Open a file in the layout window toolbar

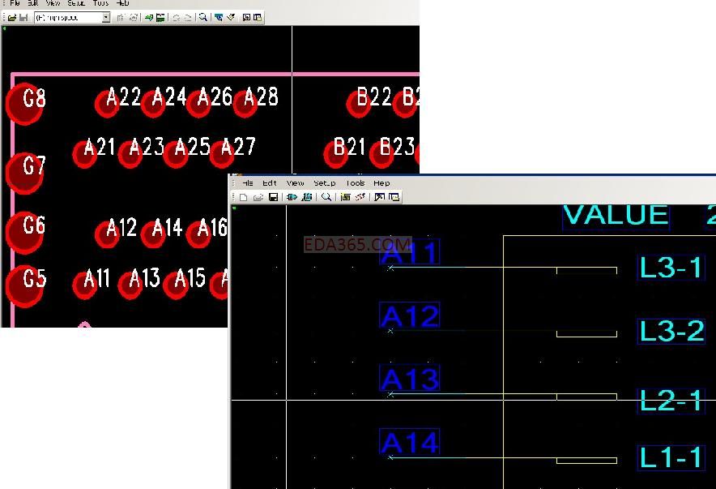coord(12,18)
